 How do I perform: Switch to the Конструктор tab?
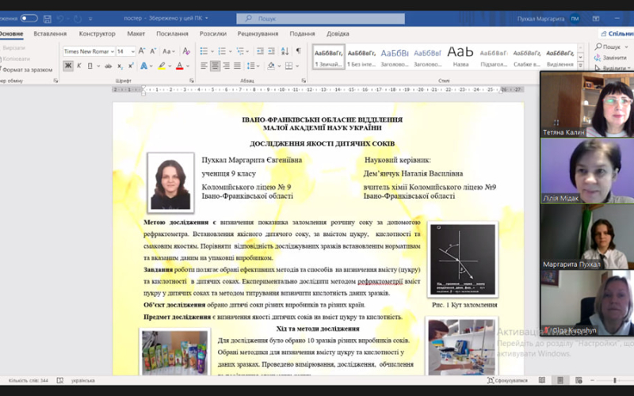[97, 33]
